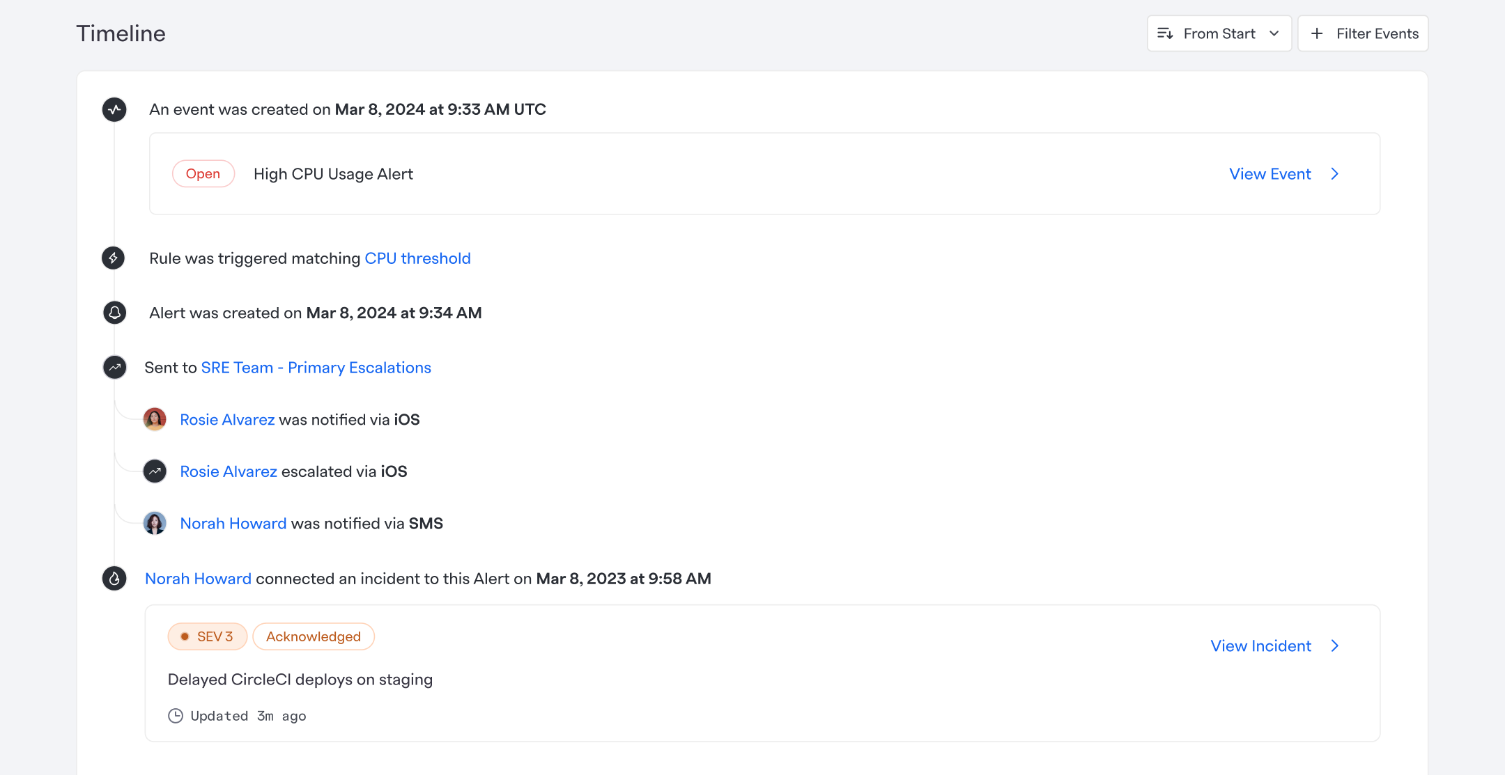Image resolution: width=1505 pixels, height=775 pixels.
Task: Click the rule triggered lightning bolt icon
Action: 114,258
